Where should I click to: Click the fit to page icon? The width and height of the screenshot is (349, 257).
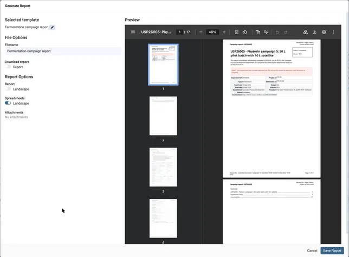pyautogui.click(x=236, y=32)
